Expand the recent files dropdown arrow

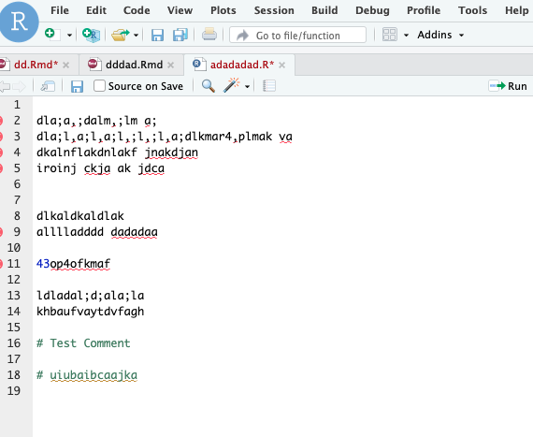tap(136, 35)
